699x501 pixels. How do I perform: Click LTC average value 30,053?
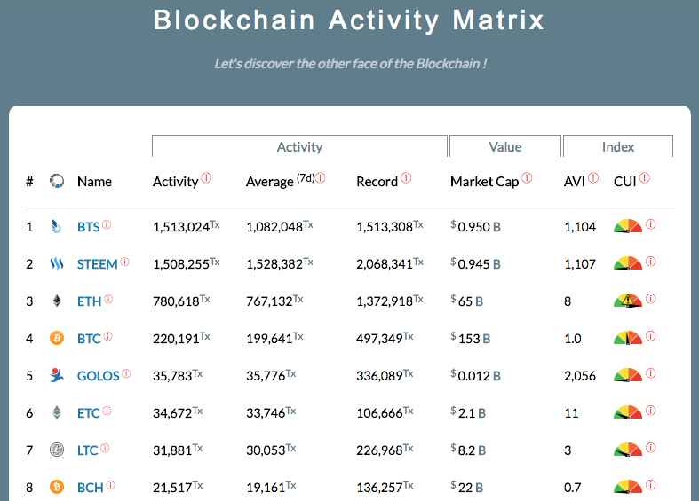tap(266, 450)
